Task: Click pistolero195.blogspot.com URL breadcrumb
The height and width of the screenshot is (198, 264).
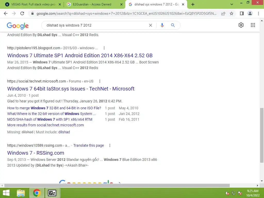Action: tap(52, 48)
